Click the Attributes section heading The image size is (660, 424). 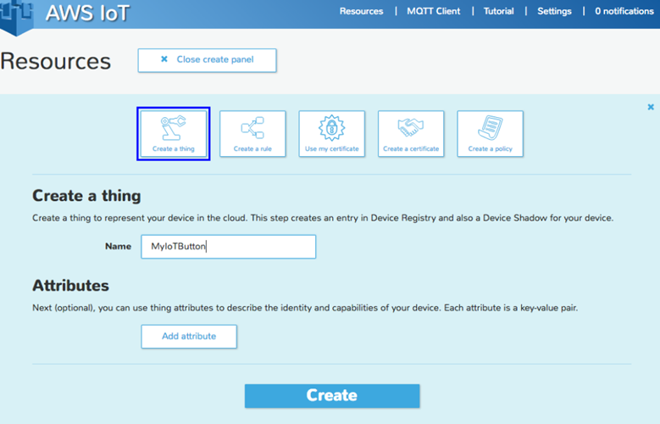click(70, 286)
